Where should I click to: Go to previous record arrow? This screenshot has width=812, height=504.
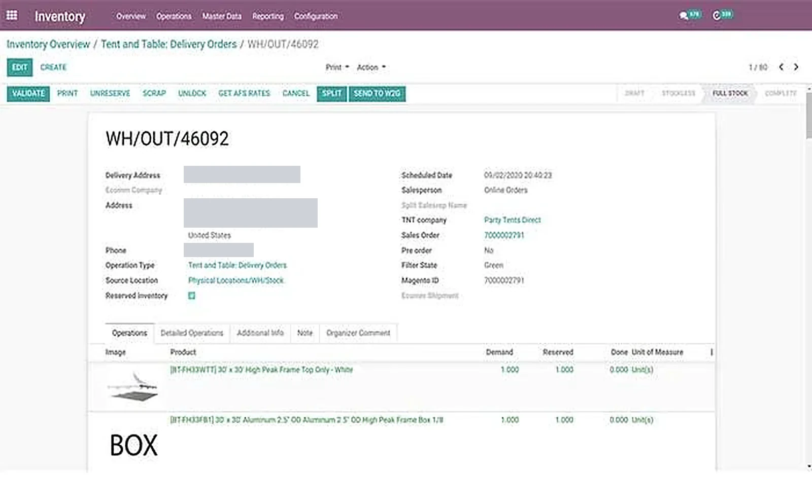pos(782,67)
